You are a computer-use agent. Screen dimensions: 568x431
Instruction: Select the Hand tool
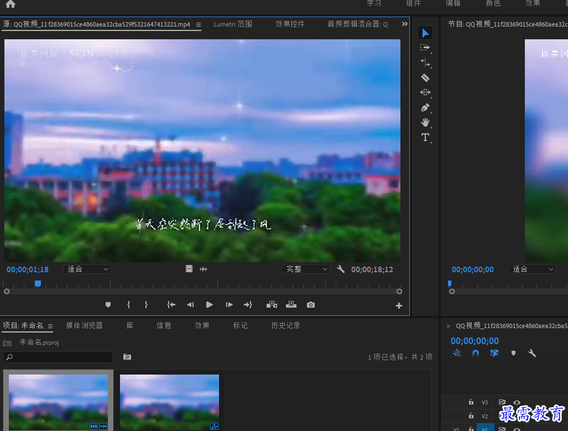(x=425, y=122)
